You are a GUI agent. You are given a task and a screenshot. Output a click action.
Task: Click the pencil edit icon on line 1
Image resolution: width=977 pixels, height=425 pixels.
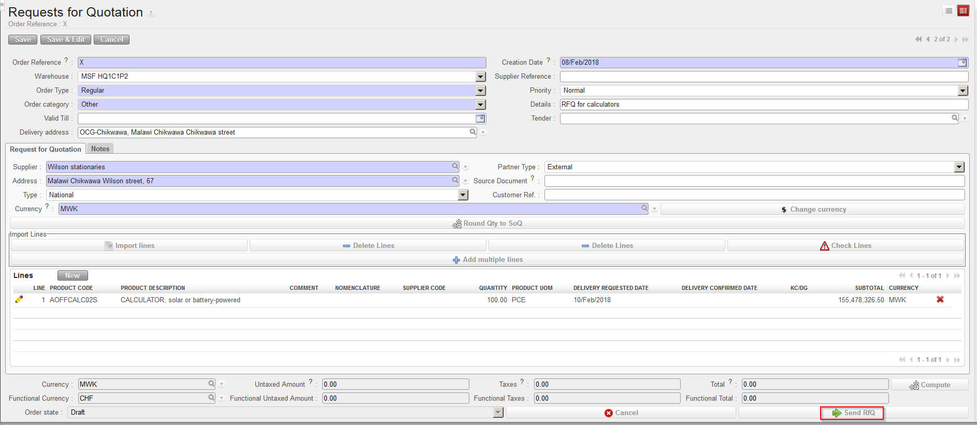[x=19, y=299]
